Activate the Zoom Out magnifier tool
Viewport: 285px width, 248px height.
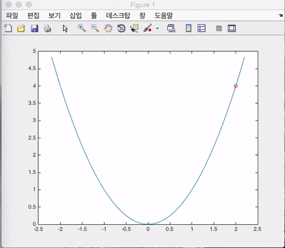pos(95,28)
